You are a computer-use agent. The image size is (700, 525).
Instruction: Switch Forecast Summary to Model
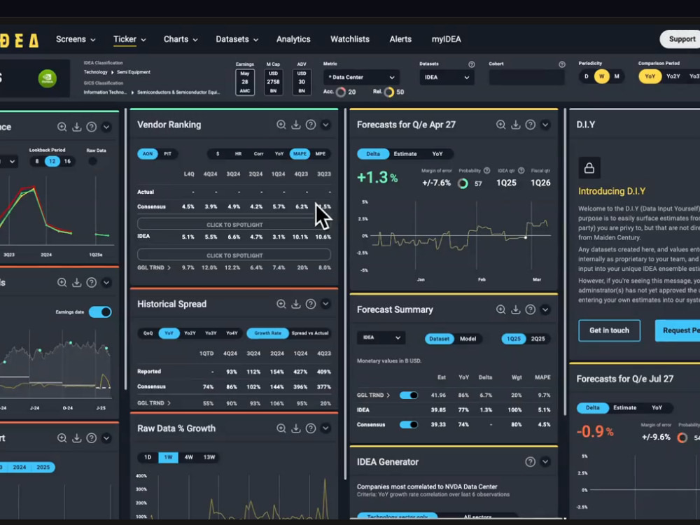tap(468, 339)
